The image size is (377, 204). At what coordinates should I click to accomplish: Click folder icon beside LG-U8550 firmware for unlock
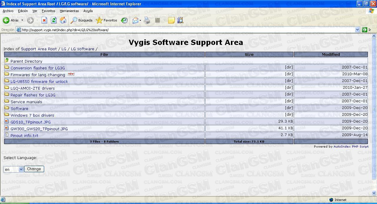[x=7, y=81]
